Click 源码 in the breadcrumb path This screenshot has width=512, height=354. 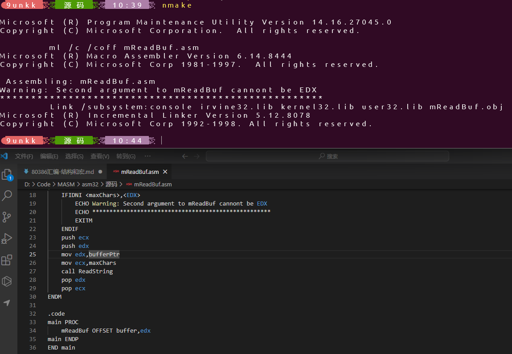point(111,184)
